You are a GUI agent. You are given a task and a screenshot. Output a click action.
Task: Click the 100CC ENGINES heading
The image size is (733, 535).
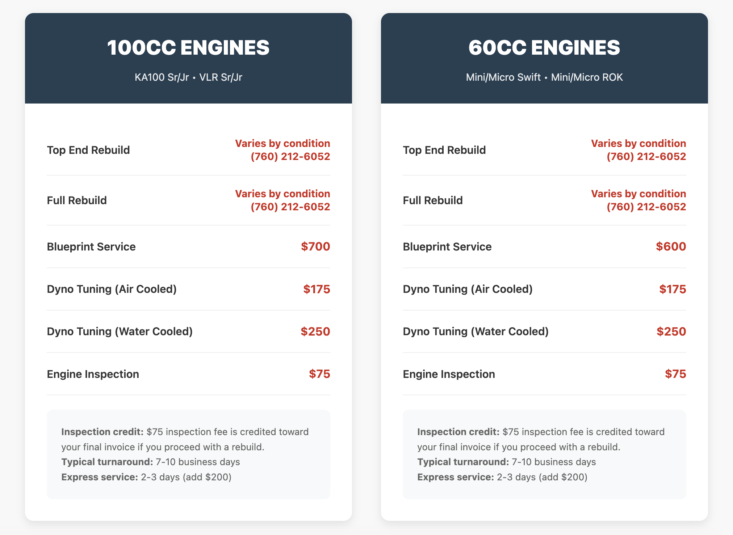[x=188, y=47]
